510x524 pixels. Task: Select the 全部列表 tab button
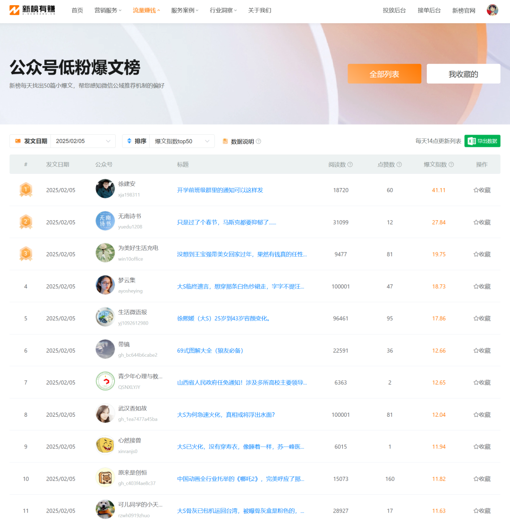384,74
